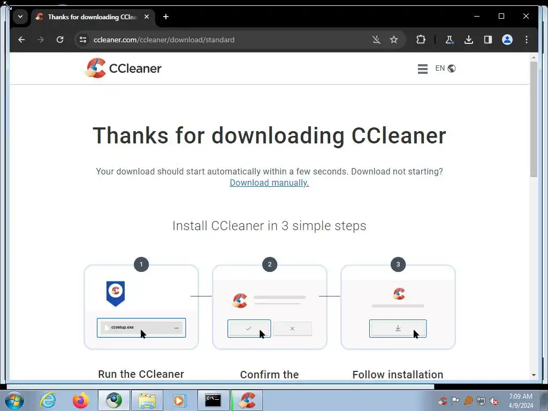Minimize the Chrome window
Screen dimensions: 548x411
tap(477, 16)
